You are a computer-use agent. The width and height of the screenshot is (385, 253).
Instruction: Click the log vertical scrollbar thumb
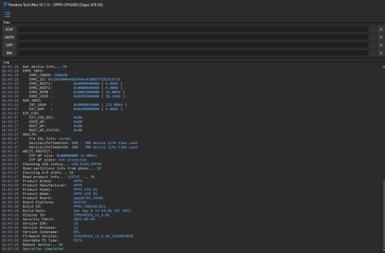tap(384, 213)
